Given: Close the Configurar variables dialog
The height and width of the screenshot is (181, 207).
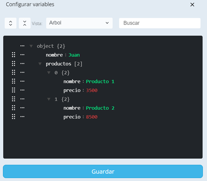Looking at the screenshot, I should 192,5.
